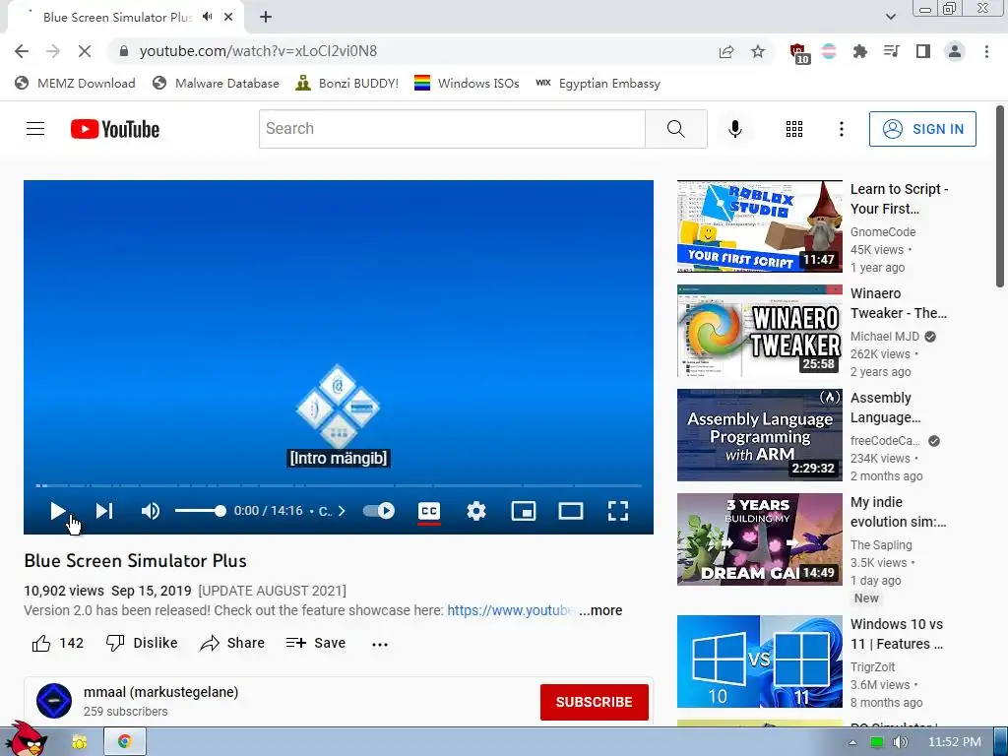
Task: Close the Blue Screen Simulator tab
Action: [228, 17]
